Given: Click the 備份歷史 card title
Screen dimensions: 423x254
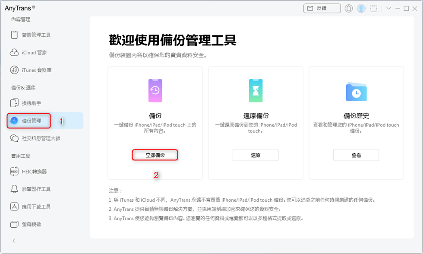Looking at the screenshot, I should [x=356, y=115].
